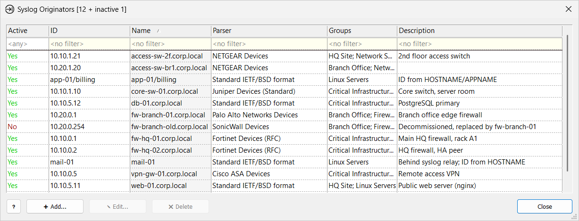Screen dimensions: 579x221
Task: Click 'Branch office edge firewall' description
Action: (x=479, y=115)
